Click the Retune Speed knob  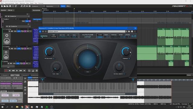point(49,51)
